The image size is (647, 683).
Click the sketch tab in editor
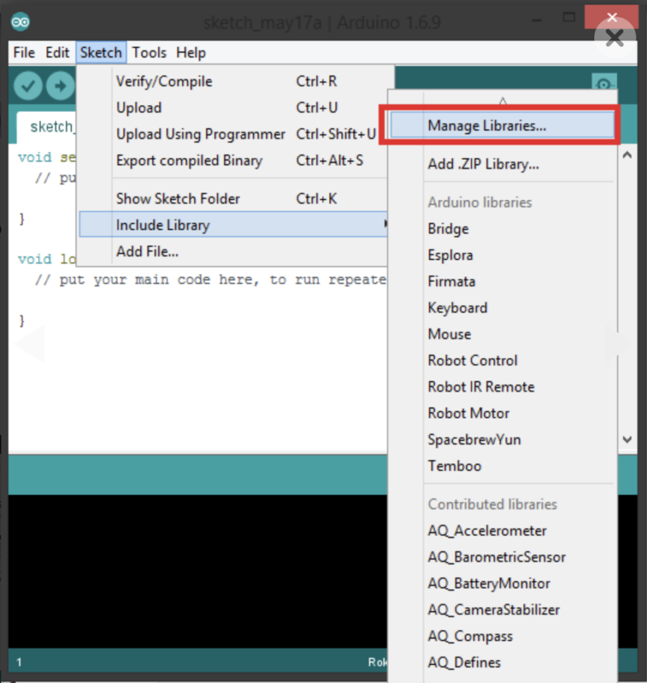pos(50,127)
